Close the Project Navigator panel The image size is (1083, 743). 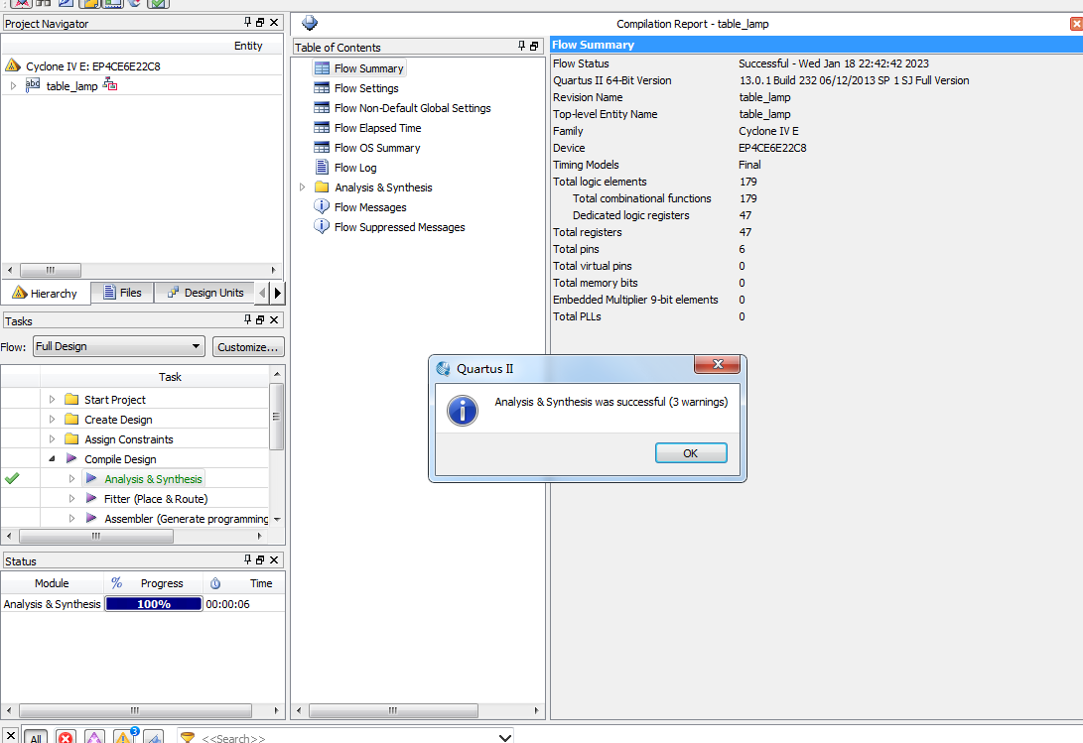point(274,22)
